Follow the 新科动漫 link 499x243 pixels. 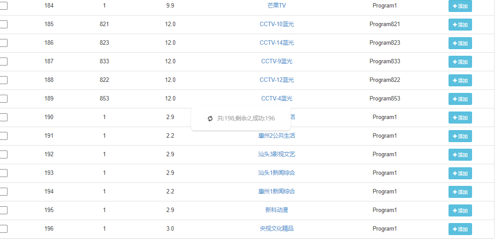tap(276, 210)
